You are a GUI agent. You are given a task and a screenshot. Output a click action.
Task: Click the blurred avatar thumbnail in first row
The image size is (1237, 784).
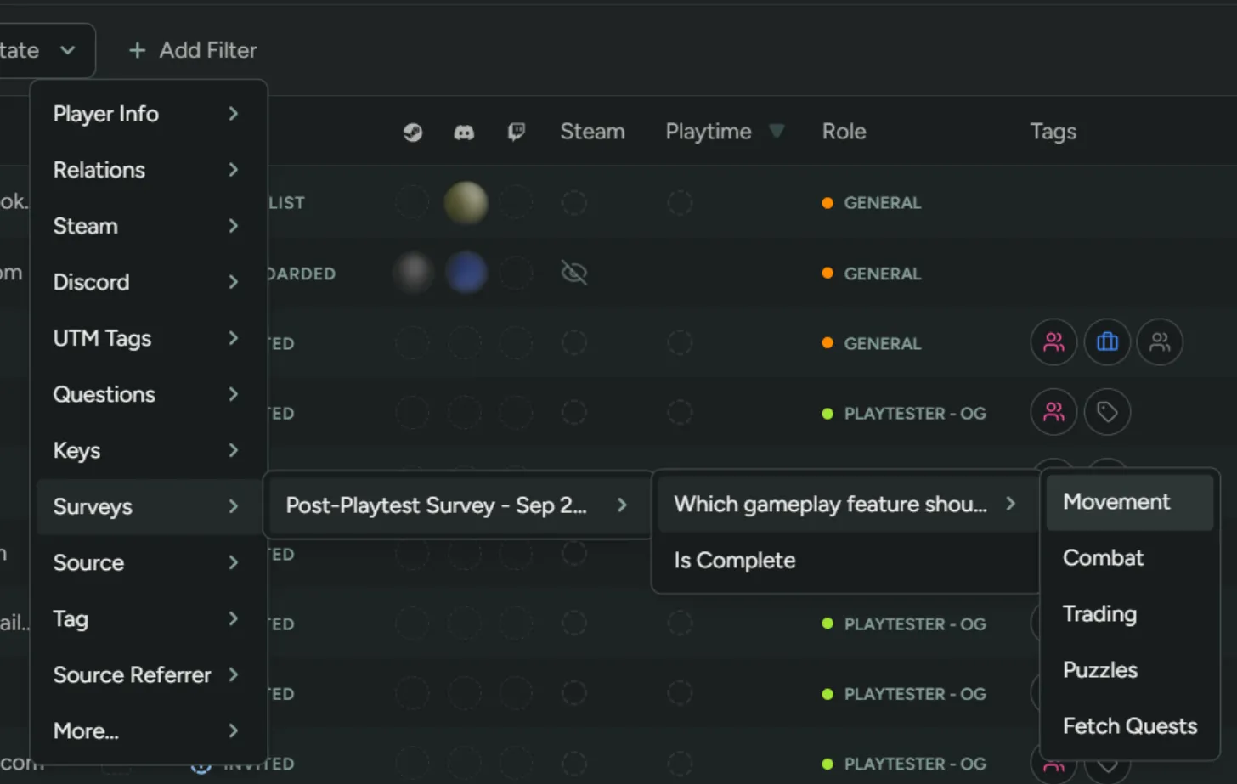(466, 203)
